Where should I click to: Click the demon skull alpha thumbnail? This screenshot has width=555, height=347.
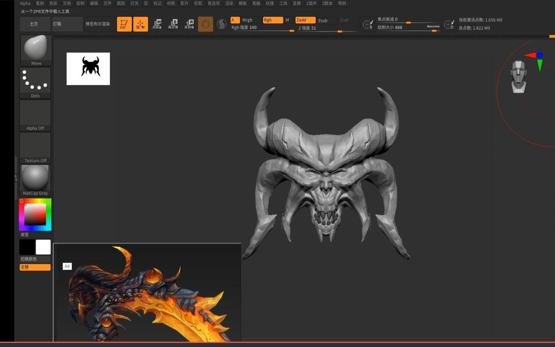(x=88, y=68)
